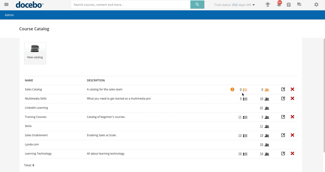Delete the Learning Technology catalog
This screenshot has height=172, width=325.
point(293,153)
